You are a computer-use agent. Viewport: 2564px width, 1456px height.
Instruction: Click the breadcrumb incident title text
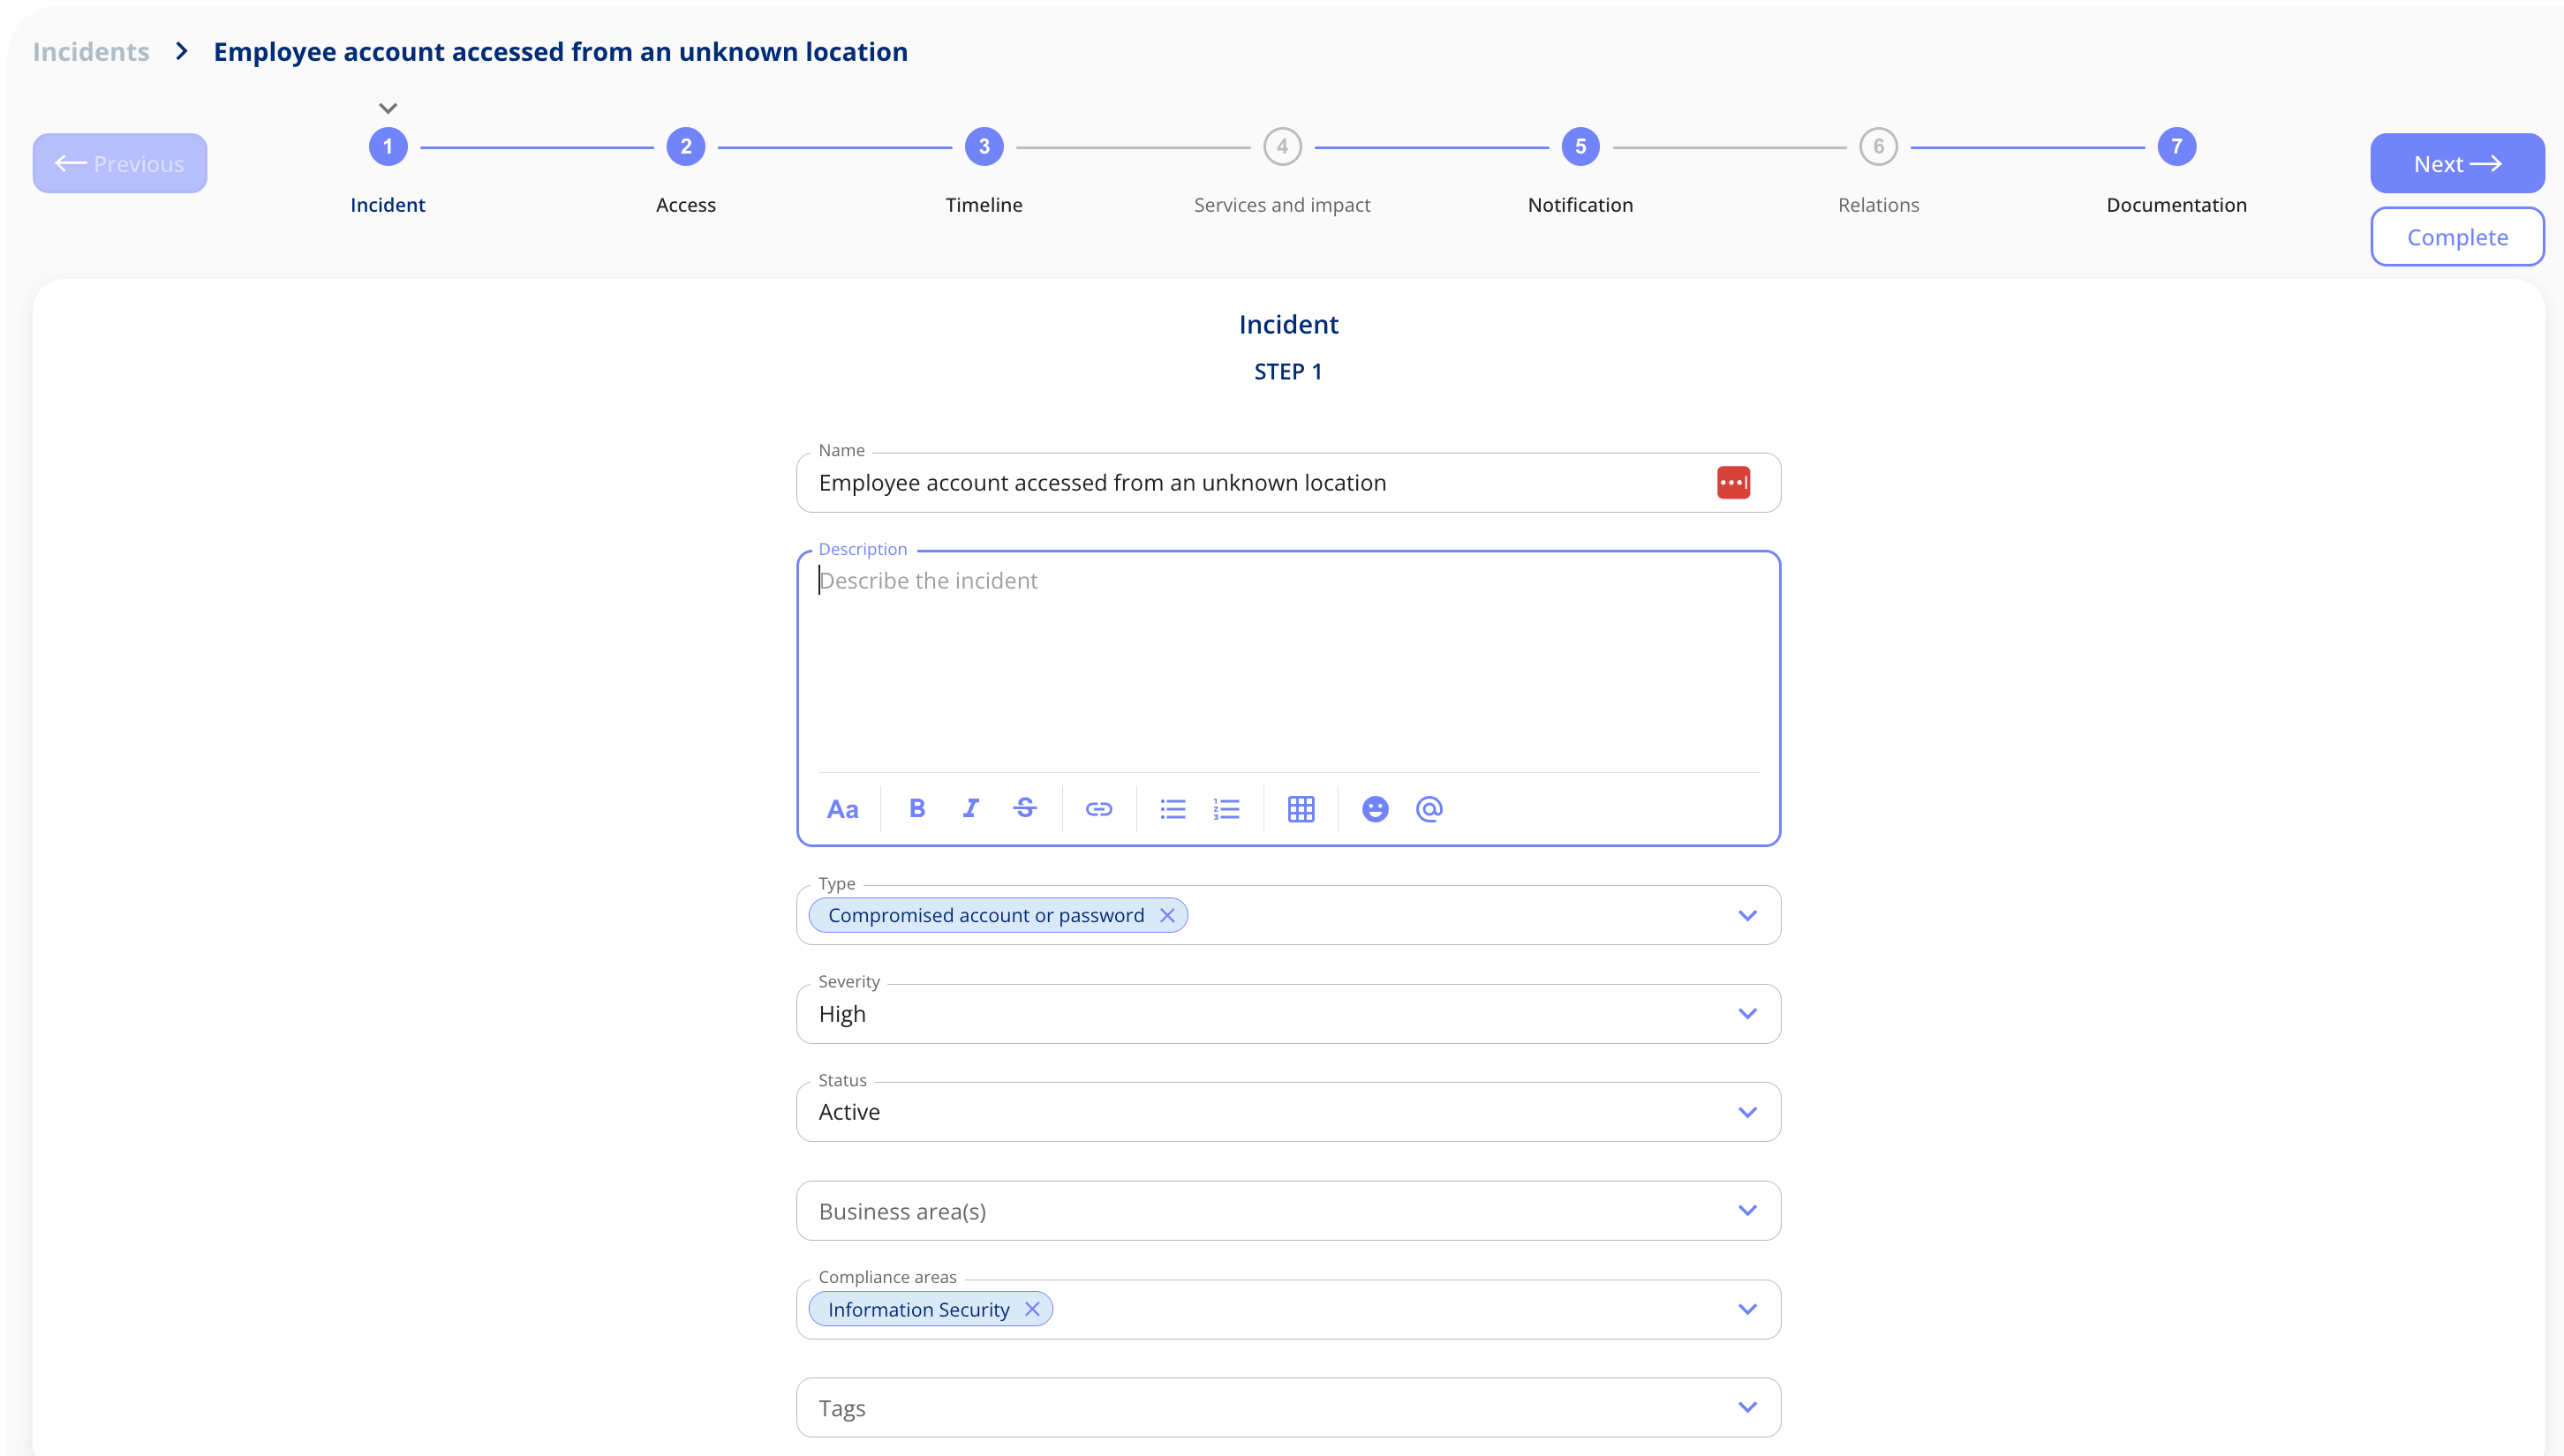click(x=561, y=51)
